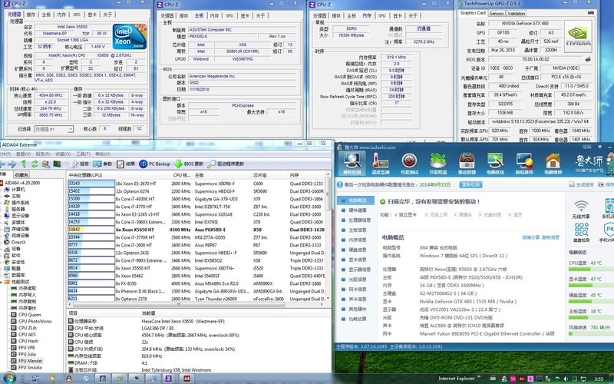Switch to GPU-Z Validation tab
The image size is (614, 384).
(516, 13)
